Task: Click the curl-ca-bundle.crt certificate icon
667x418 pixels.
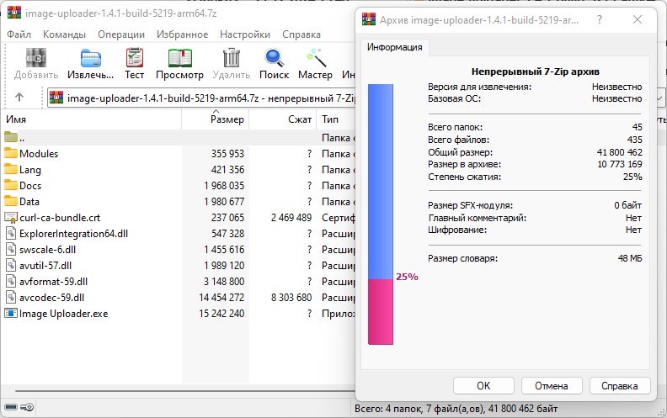Action: click(11, 218)
